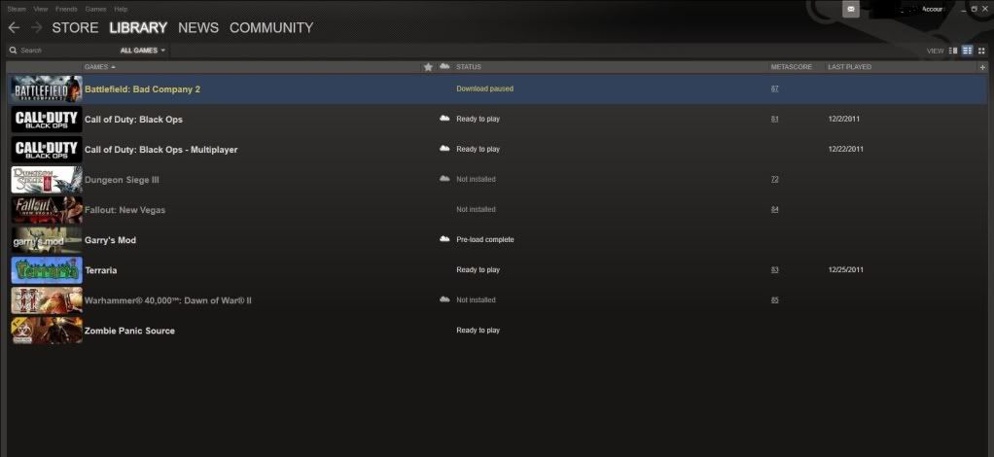
Task: Select the Fallout: New Vegas title
Action: pyautogui.click(x=124, y=210)
